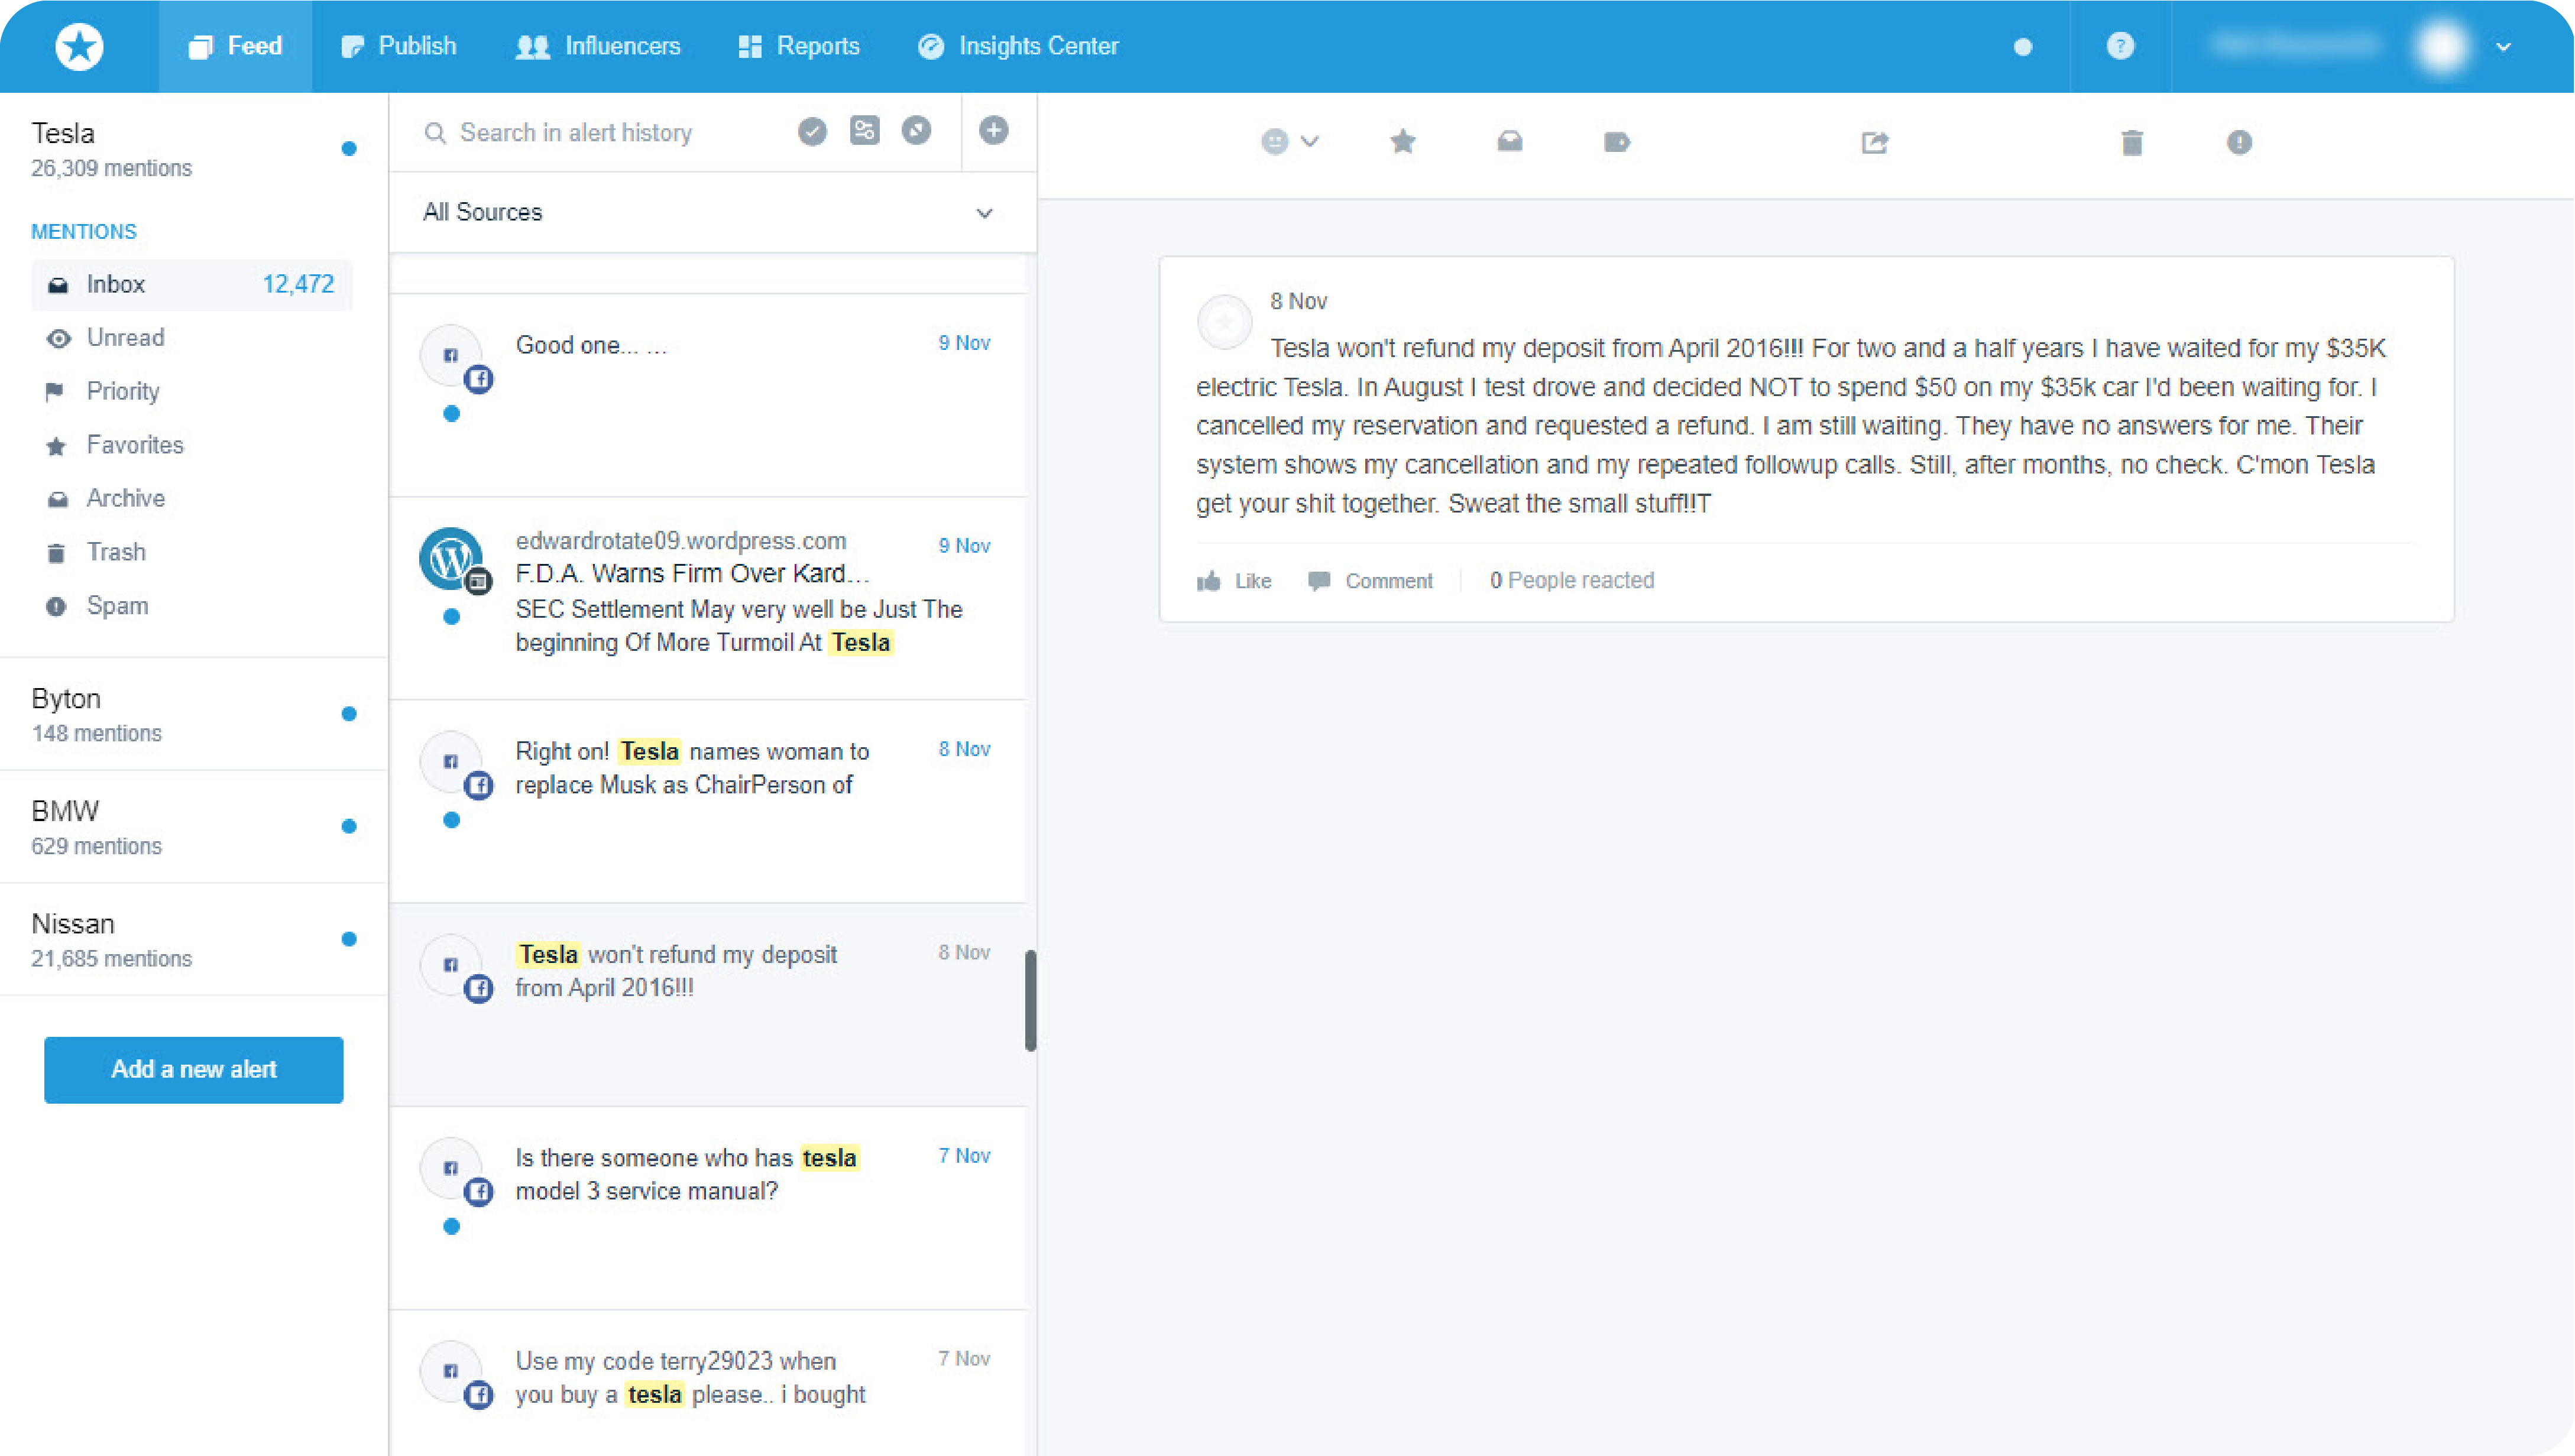Select 'Tesla won't refund my deposit' mention
Screen dimensions: 2575x1456
point(707,1005)
